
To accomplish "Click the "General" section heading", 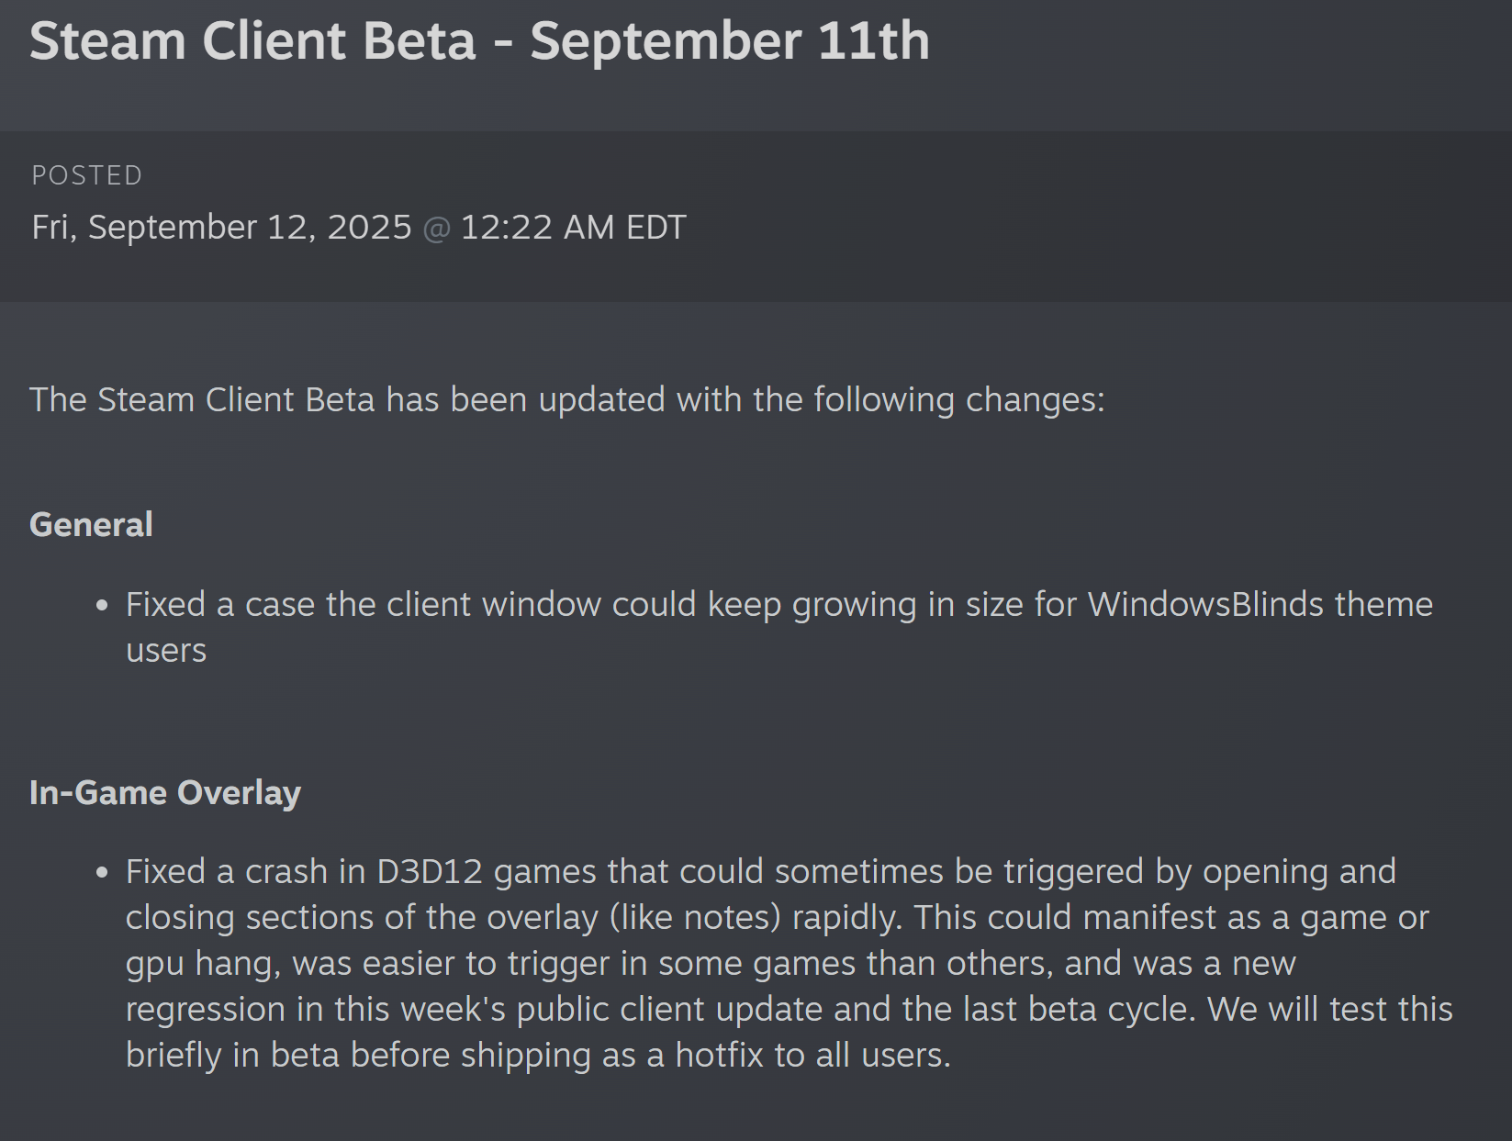I will pyautogui.click(x=91, y=525).
